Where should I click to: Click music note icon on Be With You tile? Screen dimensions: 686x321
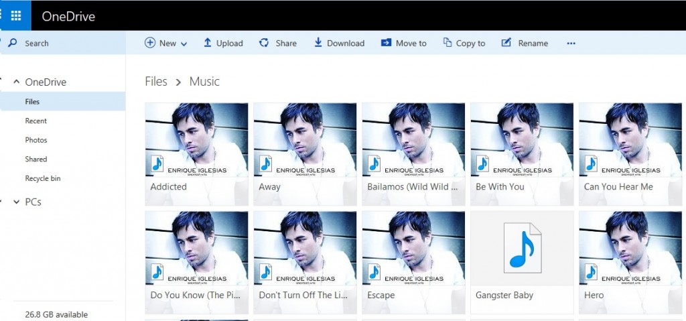coord(482,164)
